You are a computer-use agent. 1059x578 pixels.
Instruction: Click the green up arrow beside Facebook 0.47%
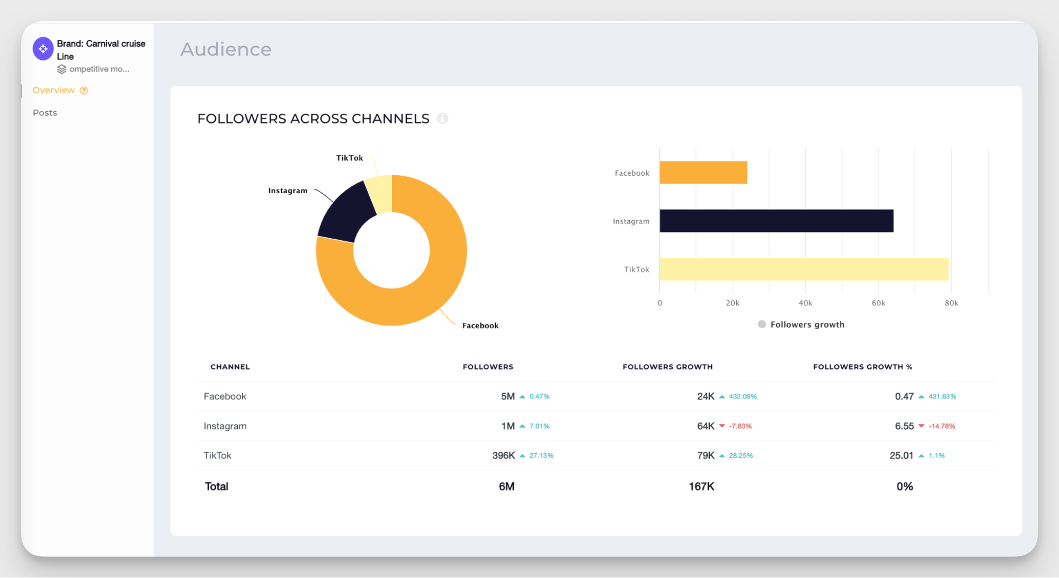pos(522,396)
